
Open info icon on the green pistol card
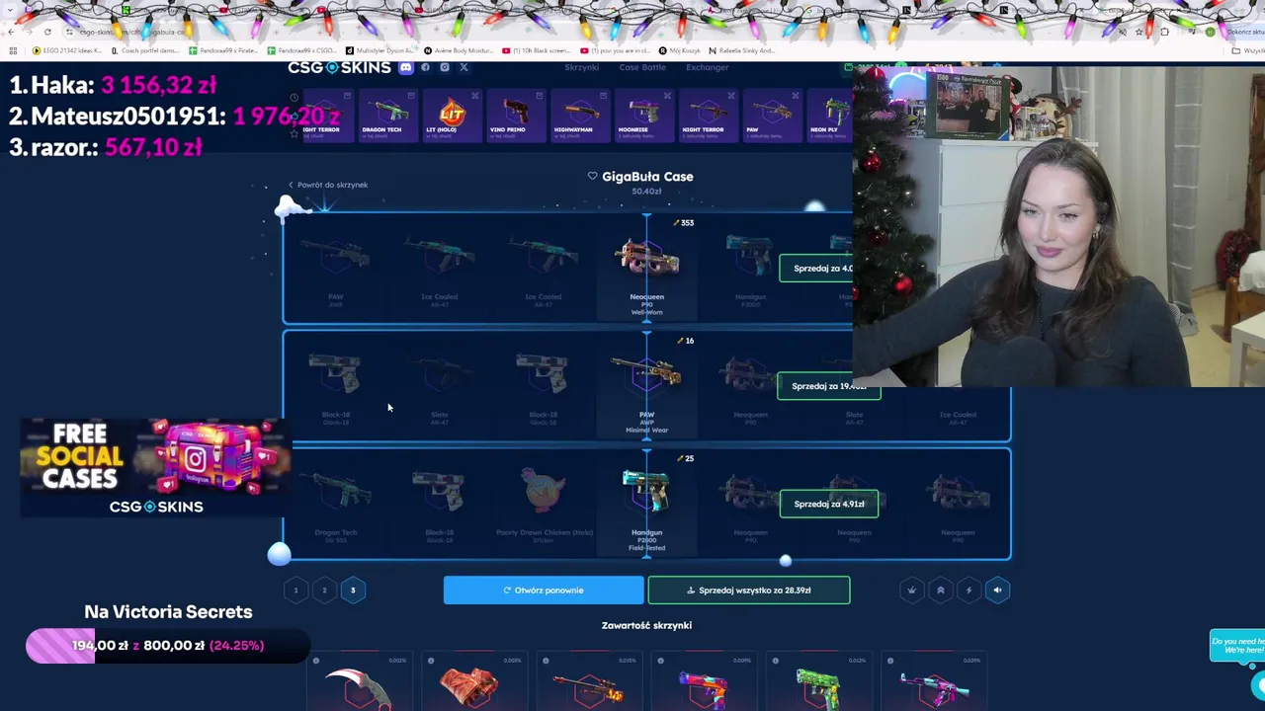point(776,661)
